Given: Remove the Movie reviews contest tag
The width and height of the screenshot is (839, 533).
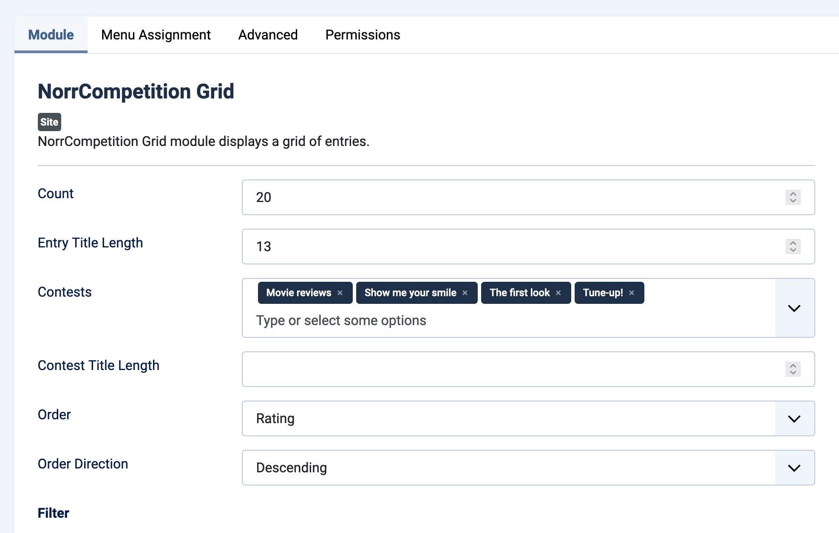Looking at the screenshot, I should [x=340, y=293].
